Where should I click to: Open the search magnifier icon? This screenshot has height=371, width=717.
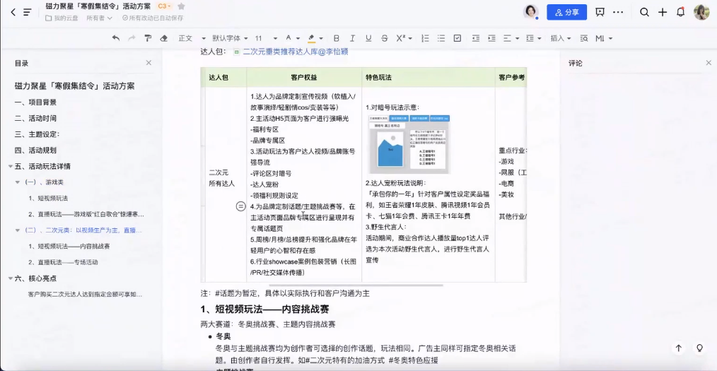[644, 12]
